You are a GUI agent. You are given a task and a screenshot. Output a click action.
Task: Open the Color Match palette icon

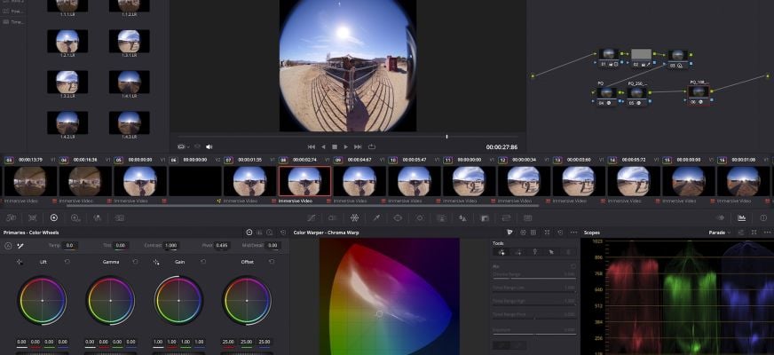pyautogui.click(x=33, y=217)
